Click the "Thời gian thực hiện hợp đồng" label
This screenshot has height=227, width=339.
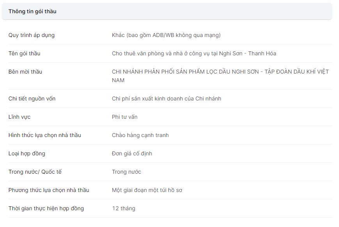pyautogui.click(x=46, y=208)
